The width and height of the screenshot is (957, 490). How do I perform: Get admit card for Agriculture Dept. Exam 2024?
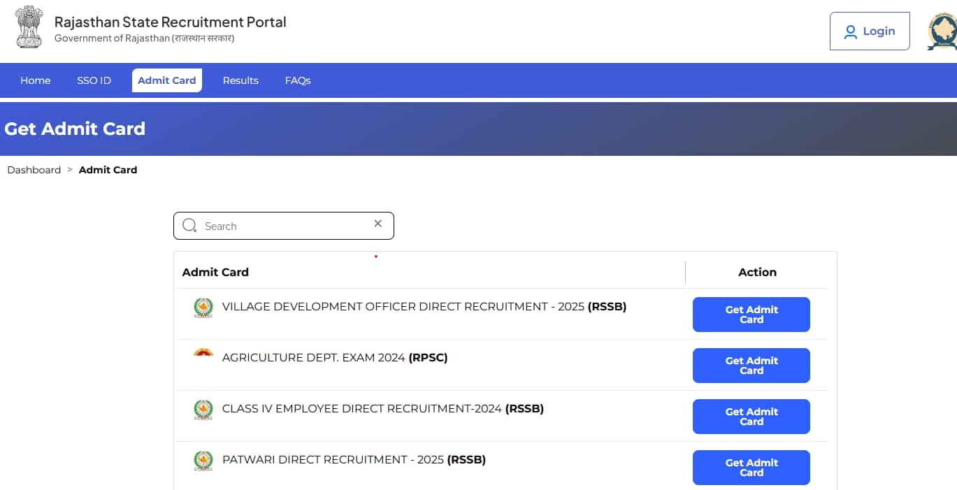[751, 366]
